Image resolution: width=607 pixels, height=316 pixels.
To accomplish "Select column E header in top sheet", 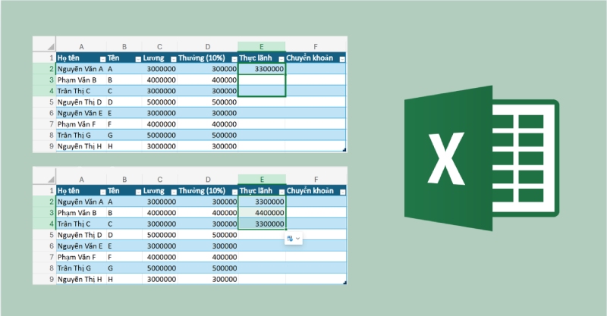I will [x=262, y=46].
